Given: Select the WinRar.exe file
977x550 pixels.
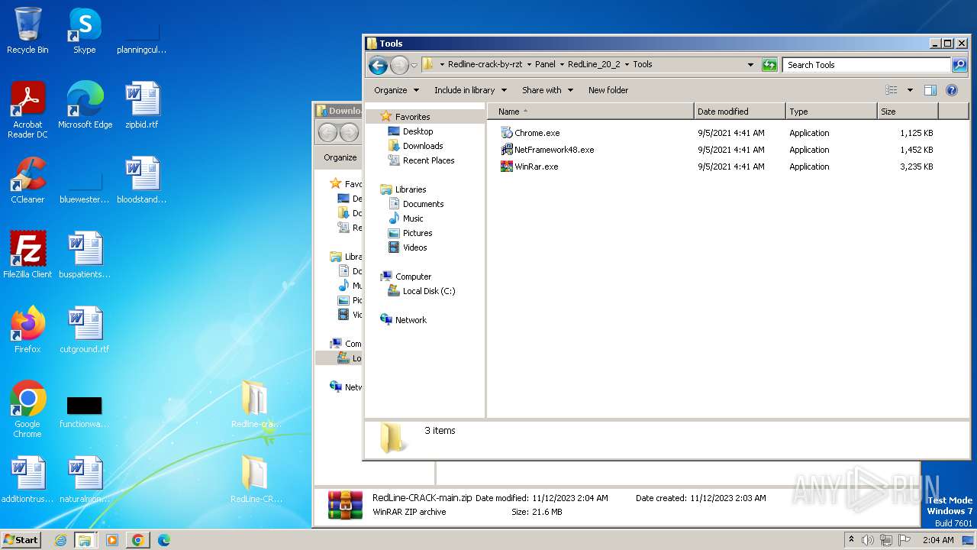Looking at the screenshot, I should tap(529, 167).
